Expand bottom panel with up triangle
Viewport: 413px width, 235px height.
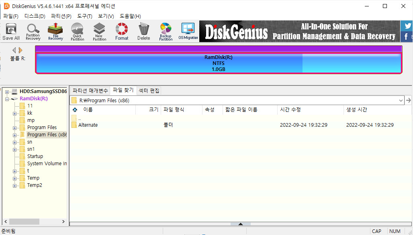tap(241, 224)
